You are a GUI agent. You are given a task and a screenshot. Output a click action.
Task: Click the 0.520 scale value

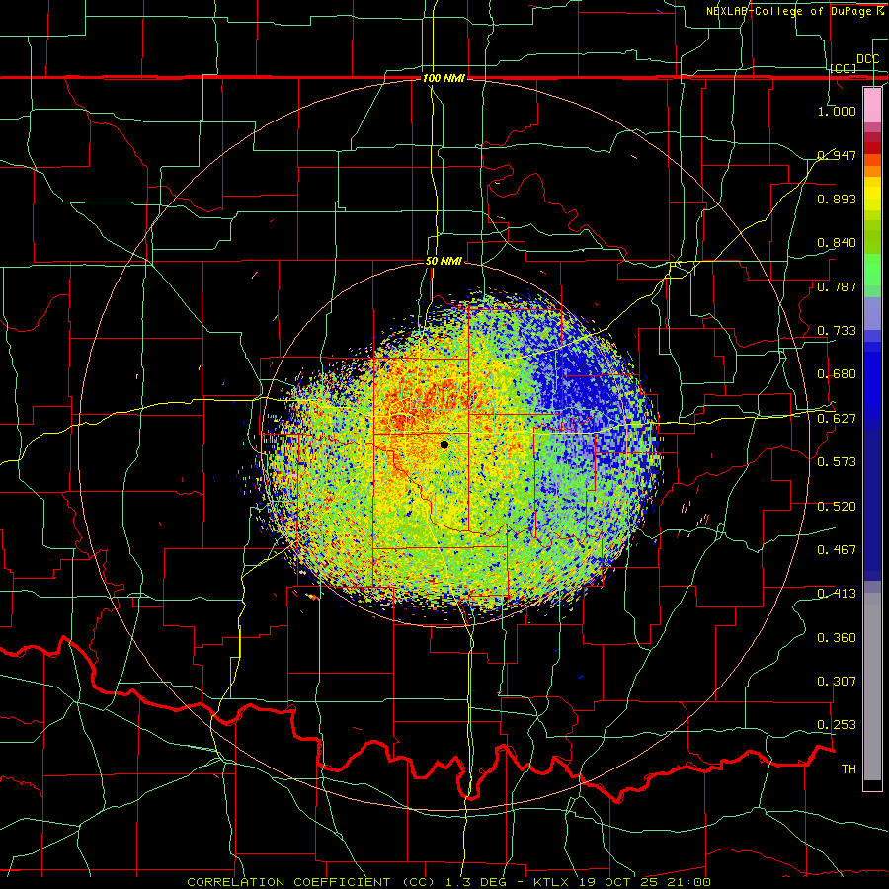coord(837,507)
